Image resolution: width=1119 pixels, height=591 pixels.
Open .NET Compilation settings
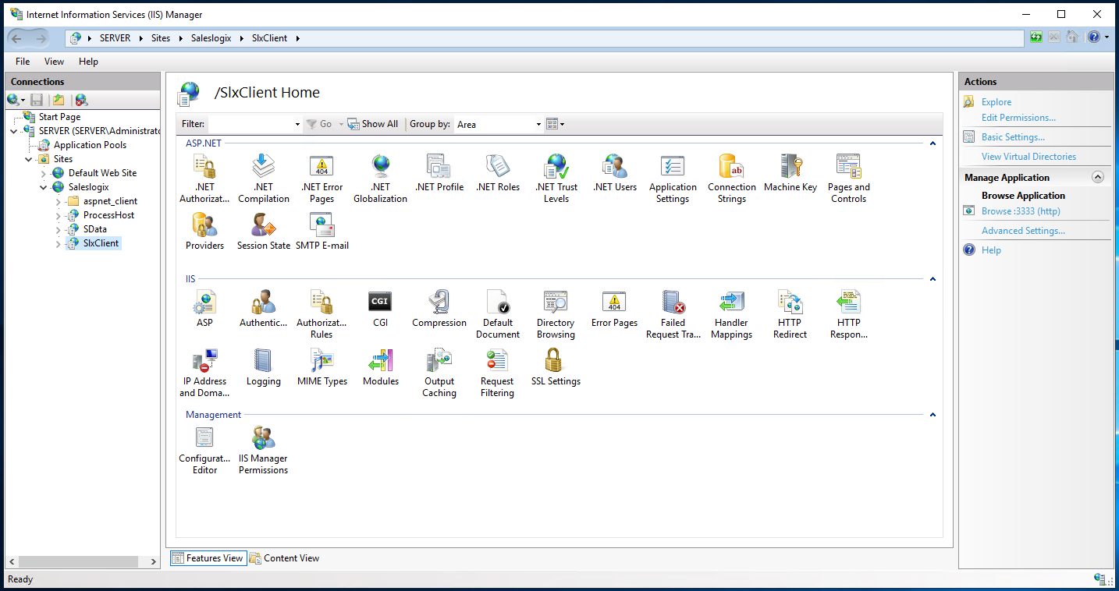264,179
